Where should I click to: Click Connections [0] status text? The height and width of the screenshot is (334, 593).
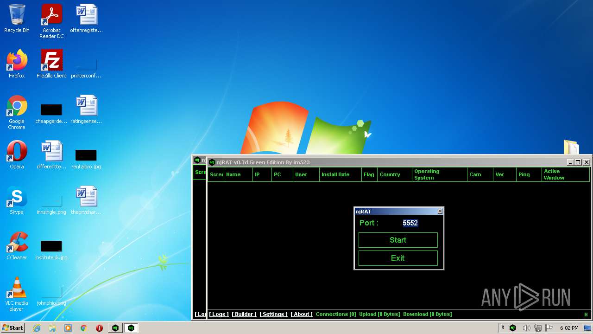pos(336,314)
